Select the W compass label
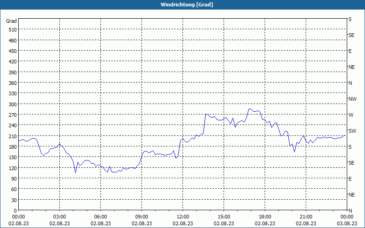This screenshot has height=228, width=365. tap(351, 115)
